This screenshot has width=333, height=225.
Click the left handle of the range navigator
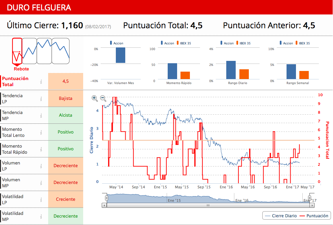(x=107, y=198)
